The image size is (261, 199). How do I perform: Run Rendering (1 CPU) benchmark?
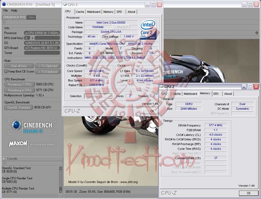click(20, 84)
